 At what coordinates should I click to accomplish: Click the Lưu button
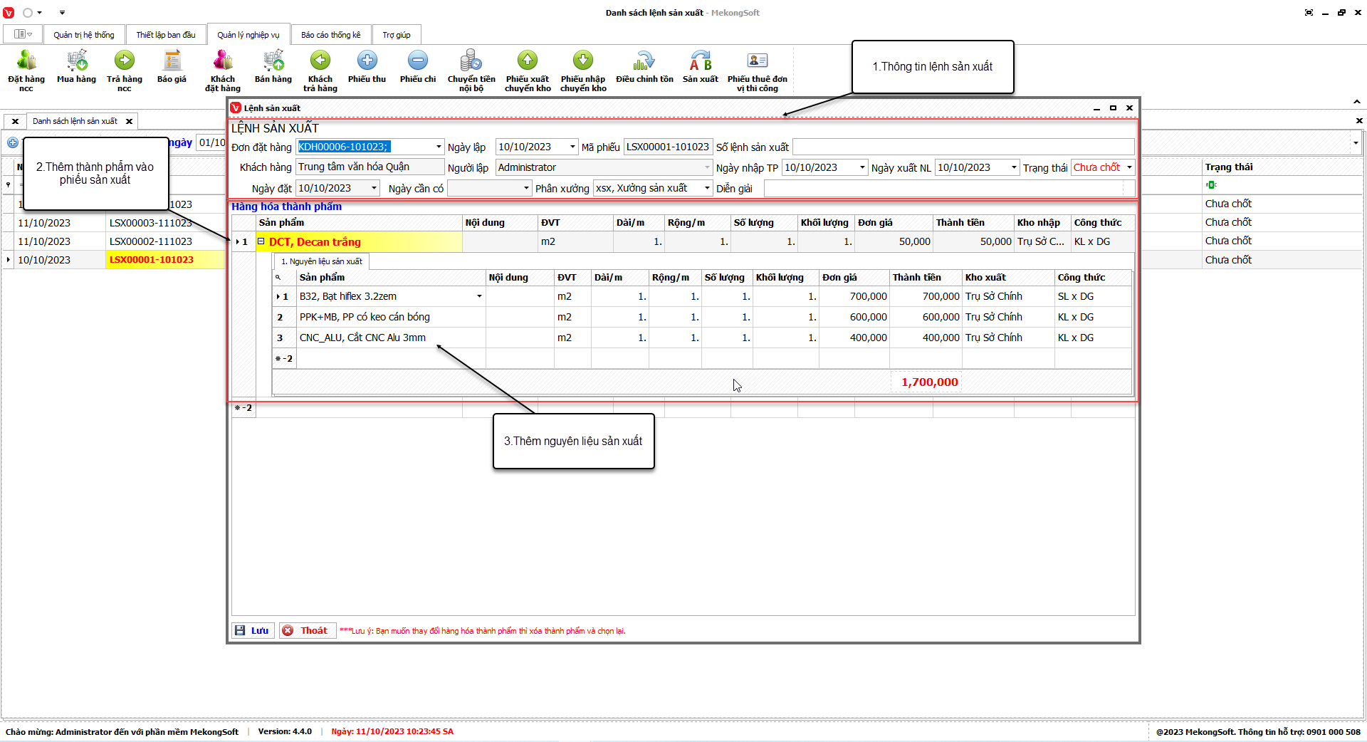[x=253, y=630]
